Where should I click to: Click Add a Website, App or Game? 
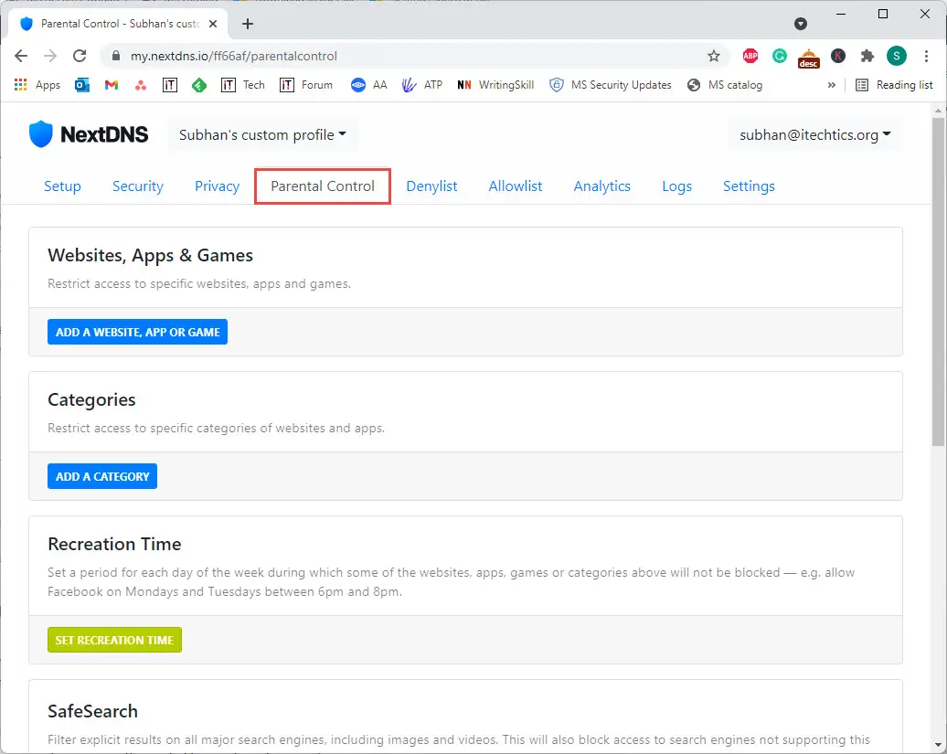point(138,332)
